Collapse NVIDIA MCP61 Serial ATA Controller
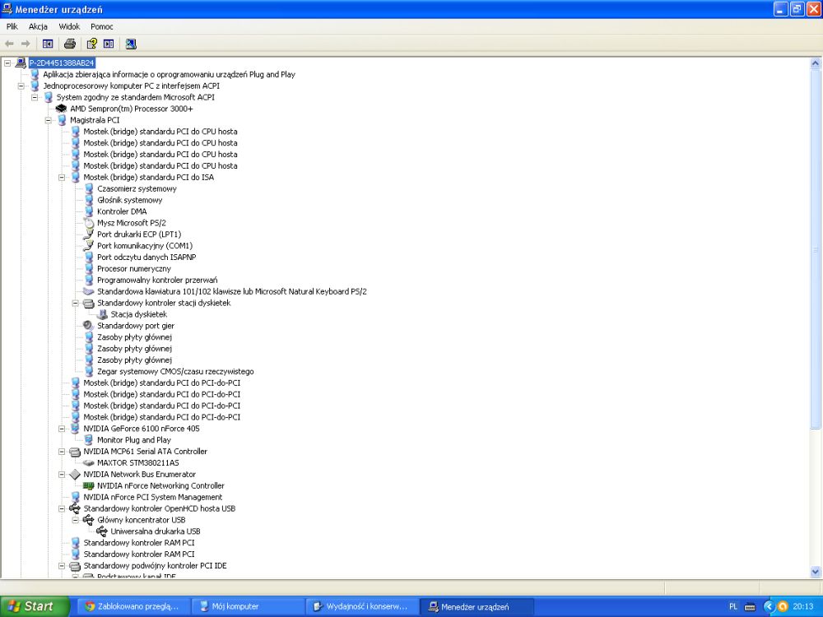 tap(62, 452)
